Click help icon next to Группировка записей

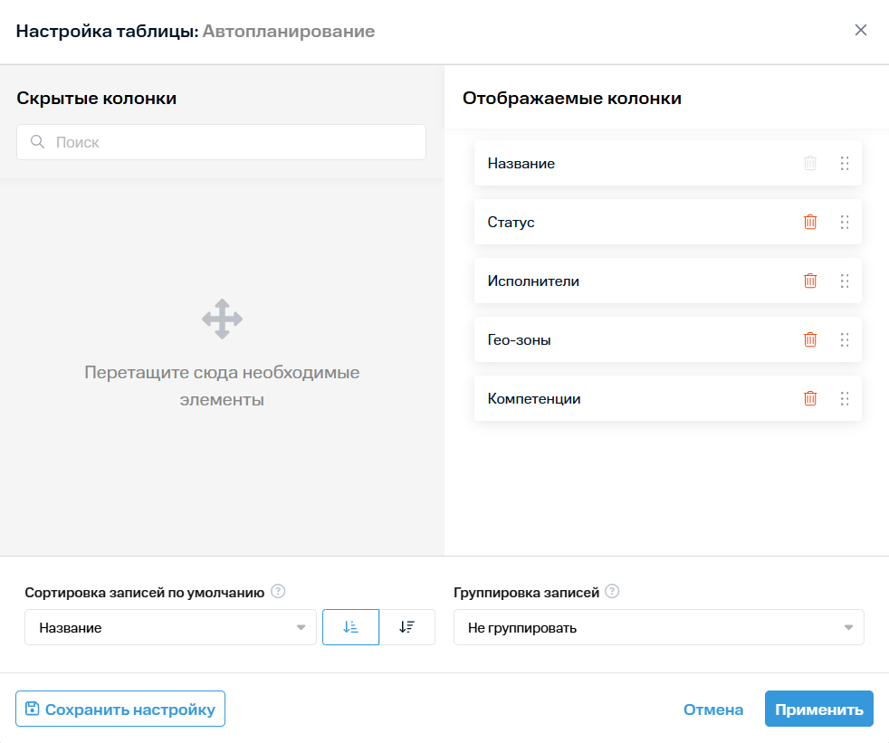point(612,592)
